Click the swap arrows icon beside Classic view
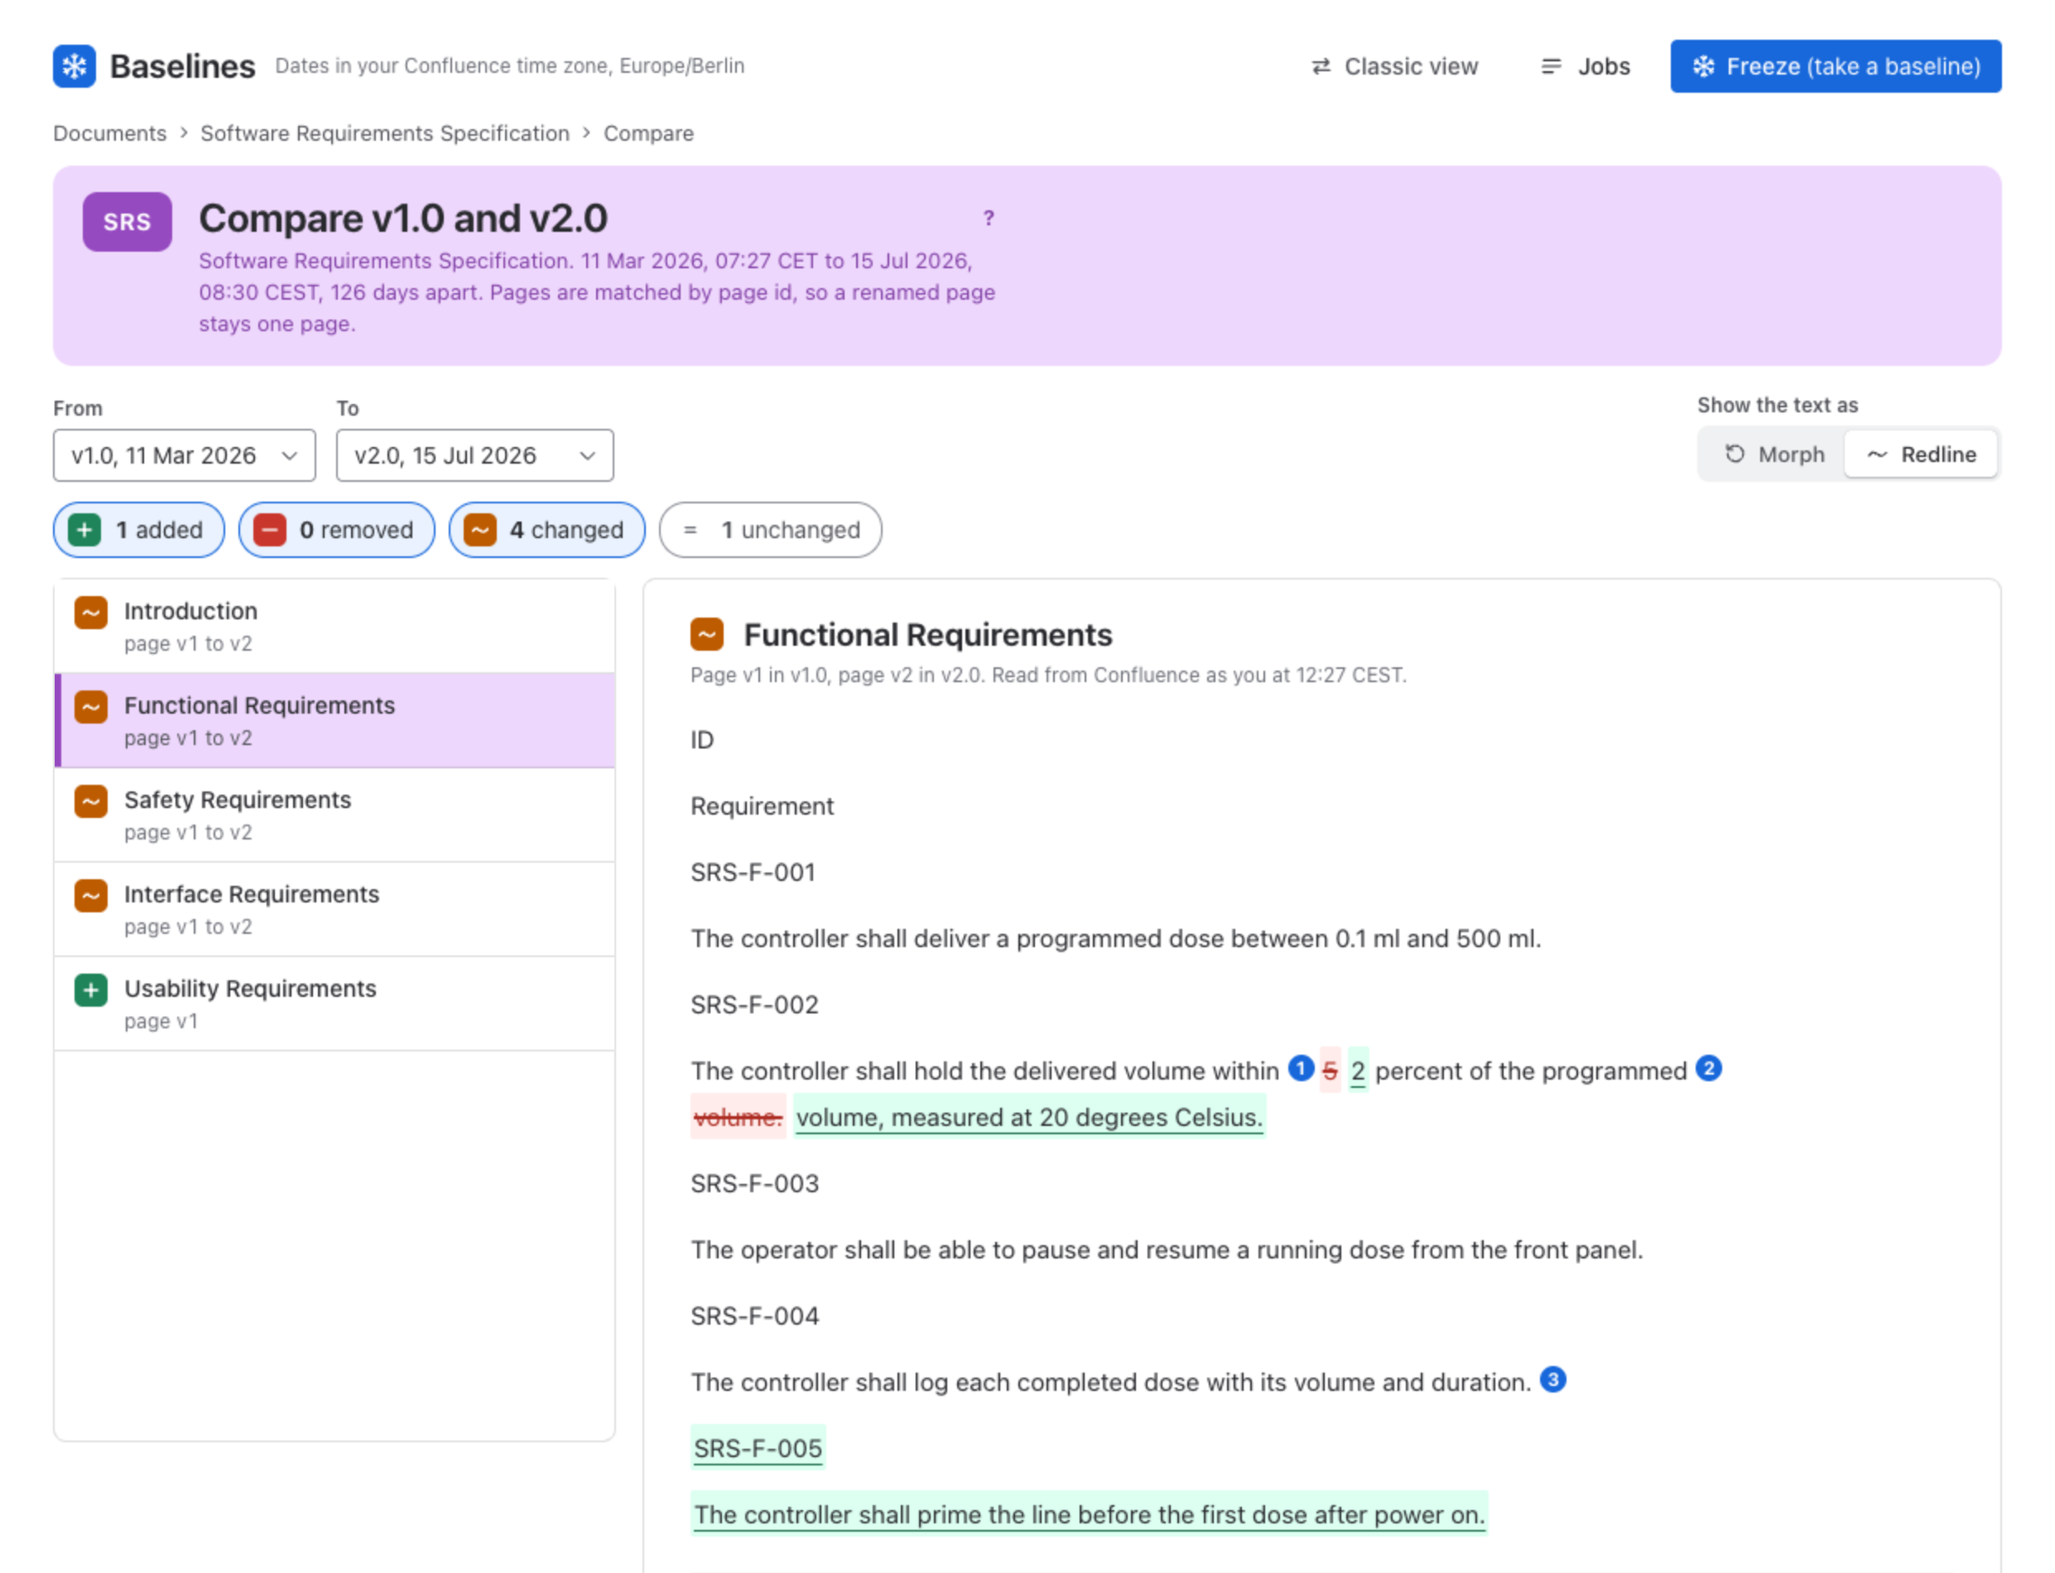 point(1321,66)
